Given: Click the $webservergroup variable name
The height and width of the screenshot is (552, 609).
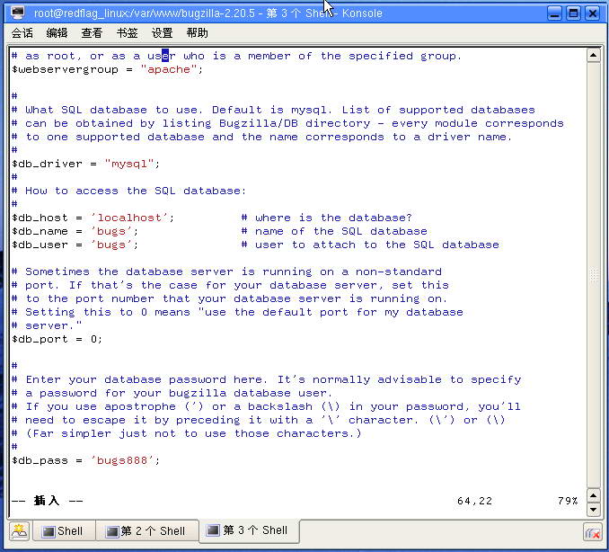Looking at the screenshot, I should tap(65, 69).
